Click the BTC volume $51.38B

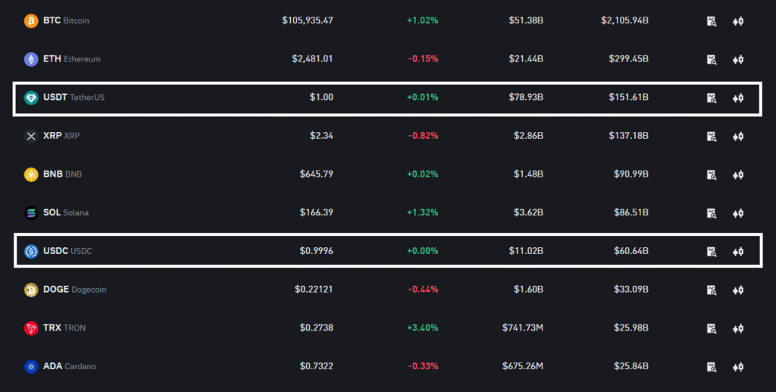(526, 20)
